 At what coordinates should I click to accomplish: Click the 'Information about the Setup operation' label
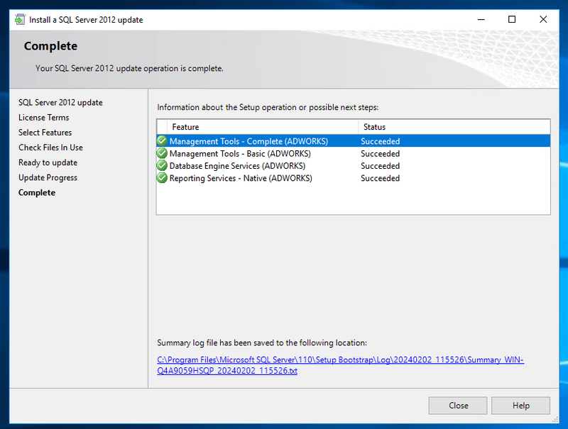point(268,108)
